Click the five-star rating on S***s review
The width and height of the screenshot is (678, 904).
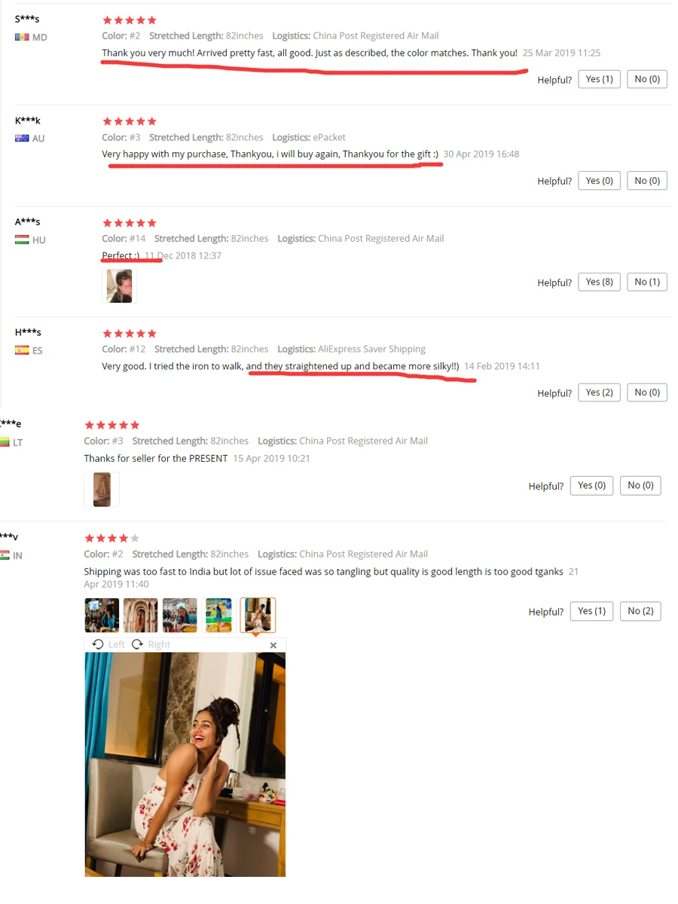130,20
